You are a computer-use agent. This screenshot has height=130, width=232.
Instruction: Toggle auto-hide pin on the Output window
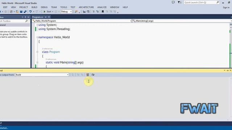(228, 70)
